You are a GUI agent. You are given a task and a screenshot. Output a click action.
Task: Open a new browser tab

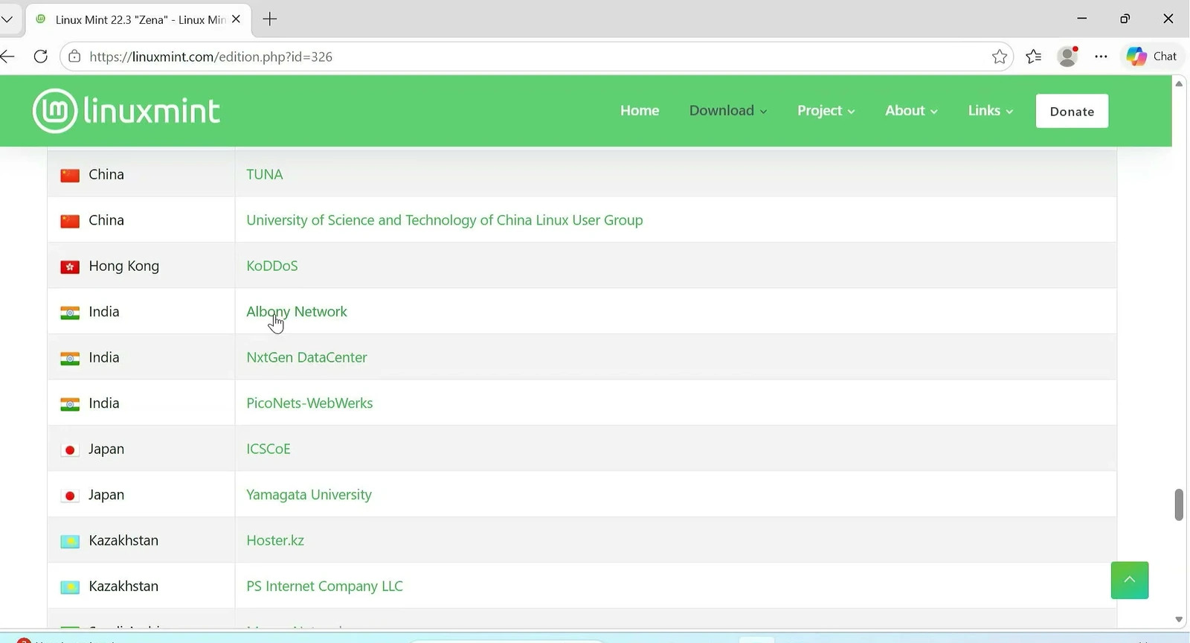coord(270,19)
